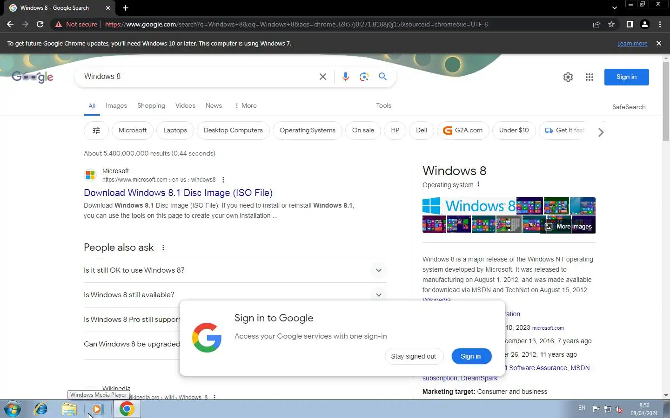Open Learn more link in update bar
This screenshot has width=670, height=418.
632,44
